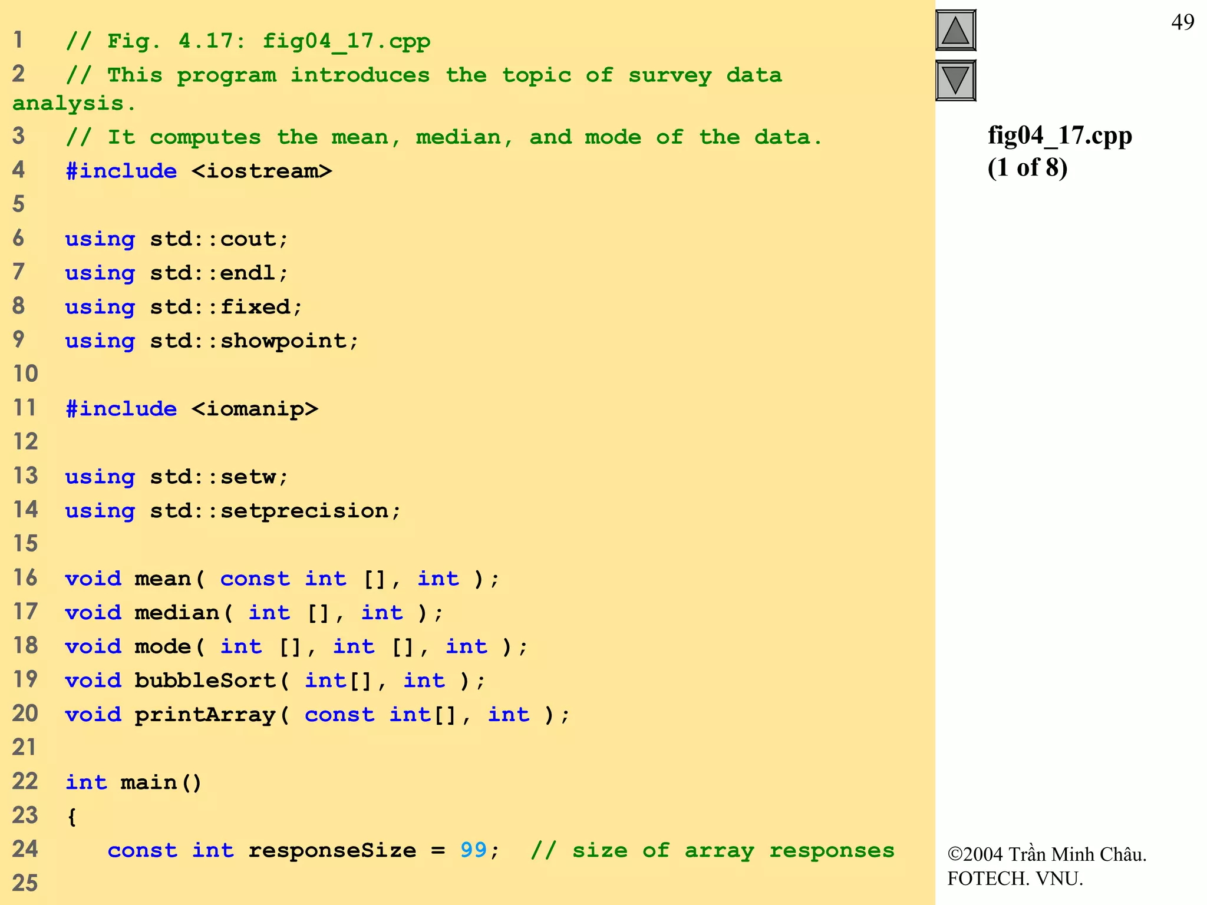This screenshot has height=905, width=1207.
Task: Click the 'void mode(' prototype line
Action: 296,647
